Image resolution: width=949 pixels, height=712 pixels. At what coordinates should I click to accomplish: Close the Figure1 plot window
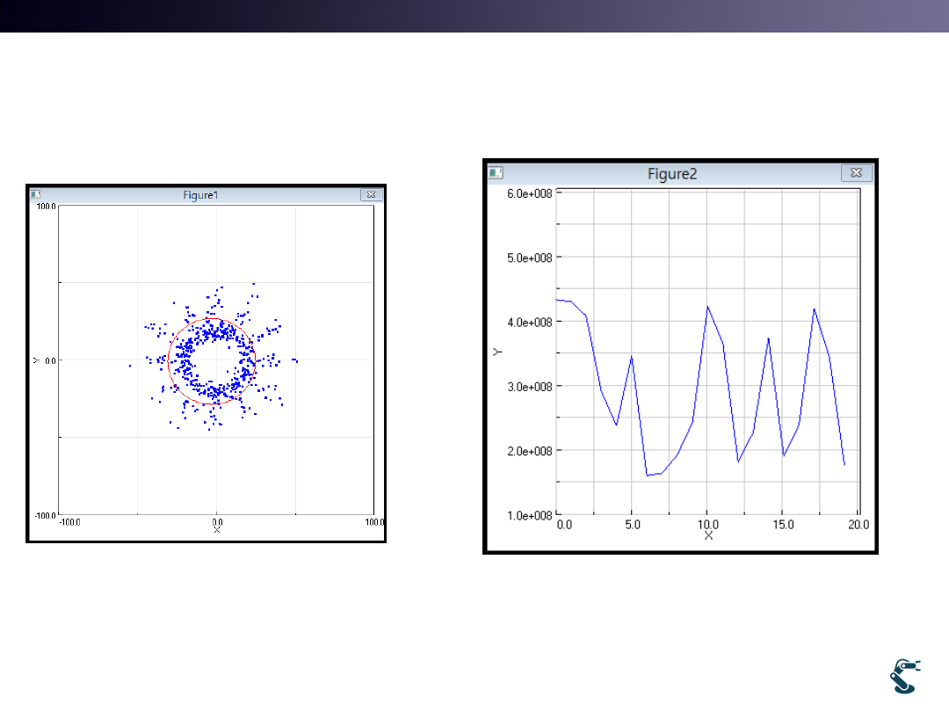371,194
